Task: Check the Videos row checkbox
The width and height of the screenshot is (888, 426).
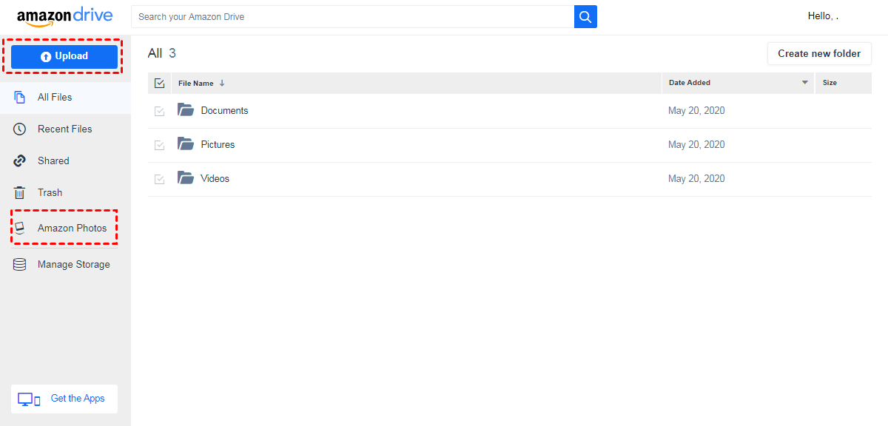Action: (160, 179)
